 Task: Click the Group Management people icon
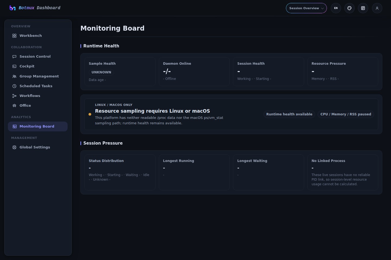(x=14, y=76)
